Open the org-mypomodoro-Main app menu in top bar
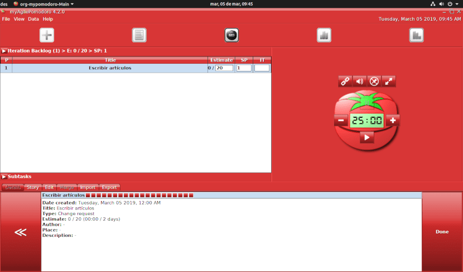Viewport: 463px width, 272px height. tap(44, 4)
